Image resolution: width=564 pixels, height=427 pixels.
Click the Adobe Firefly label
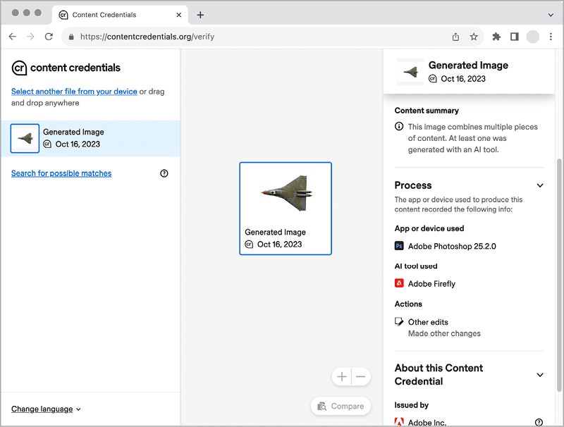pos(431,284)
